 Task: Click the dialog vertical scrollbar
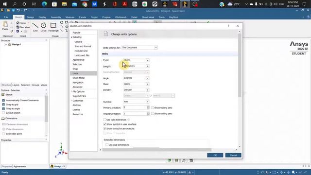pos(240,66)
